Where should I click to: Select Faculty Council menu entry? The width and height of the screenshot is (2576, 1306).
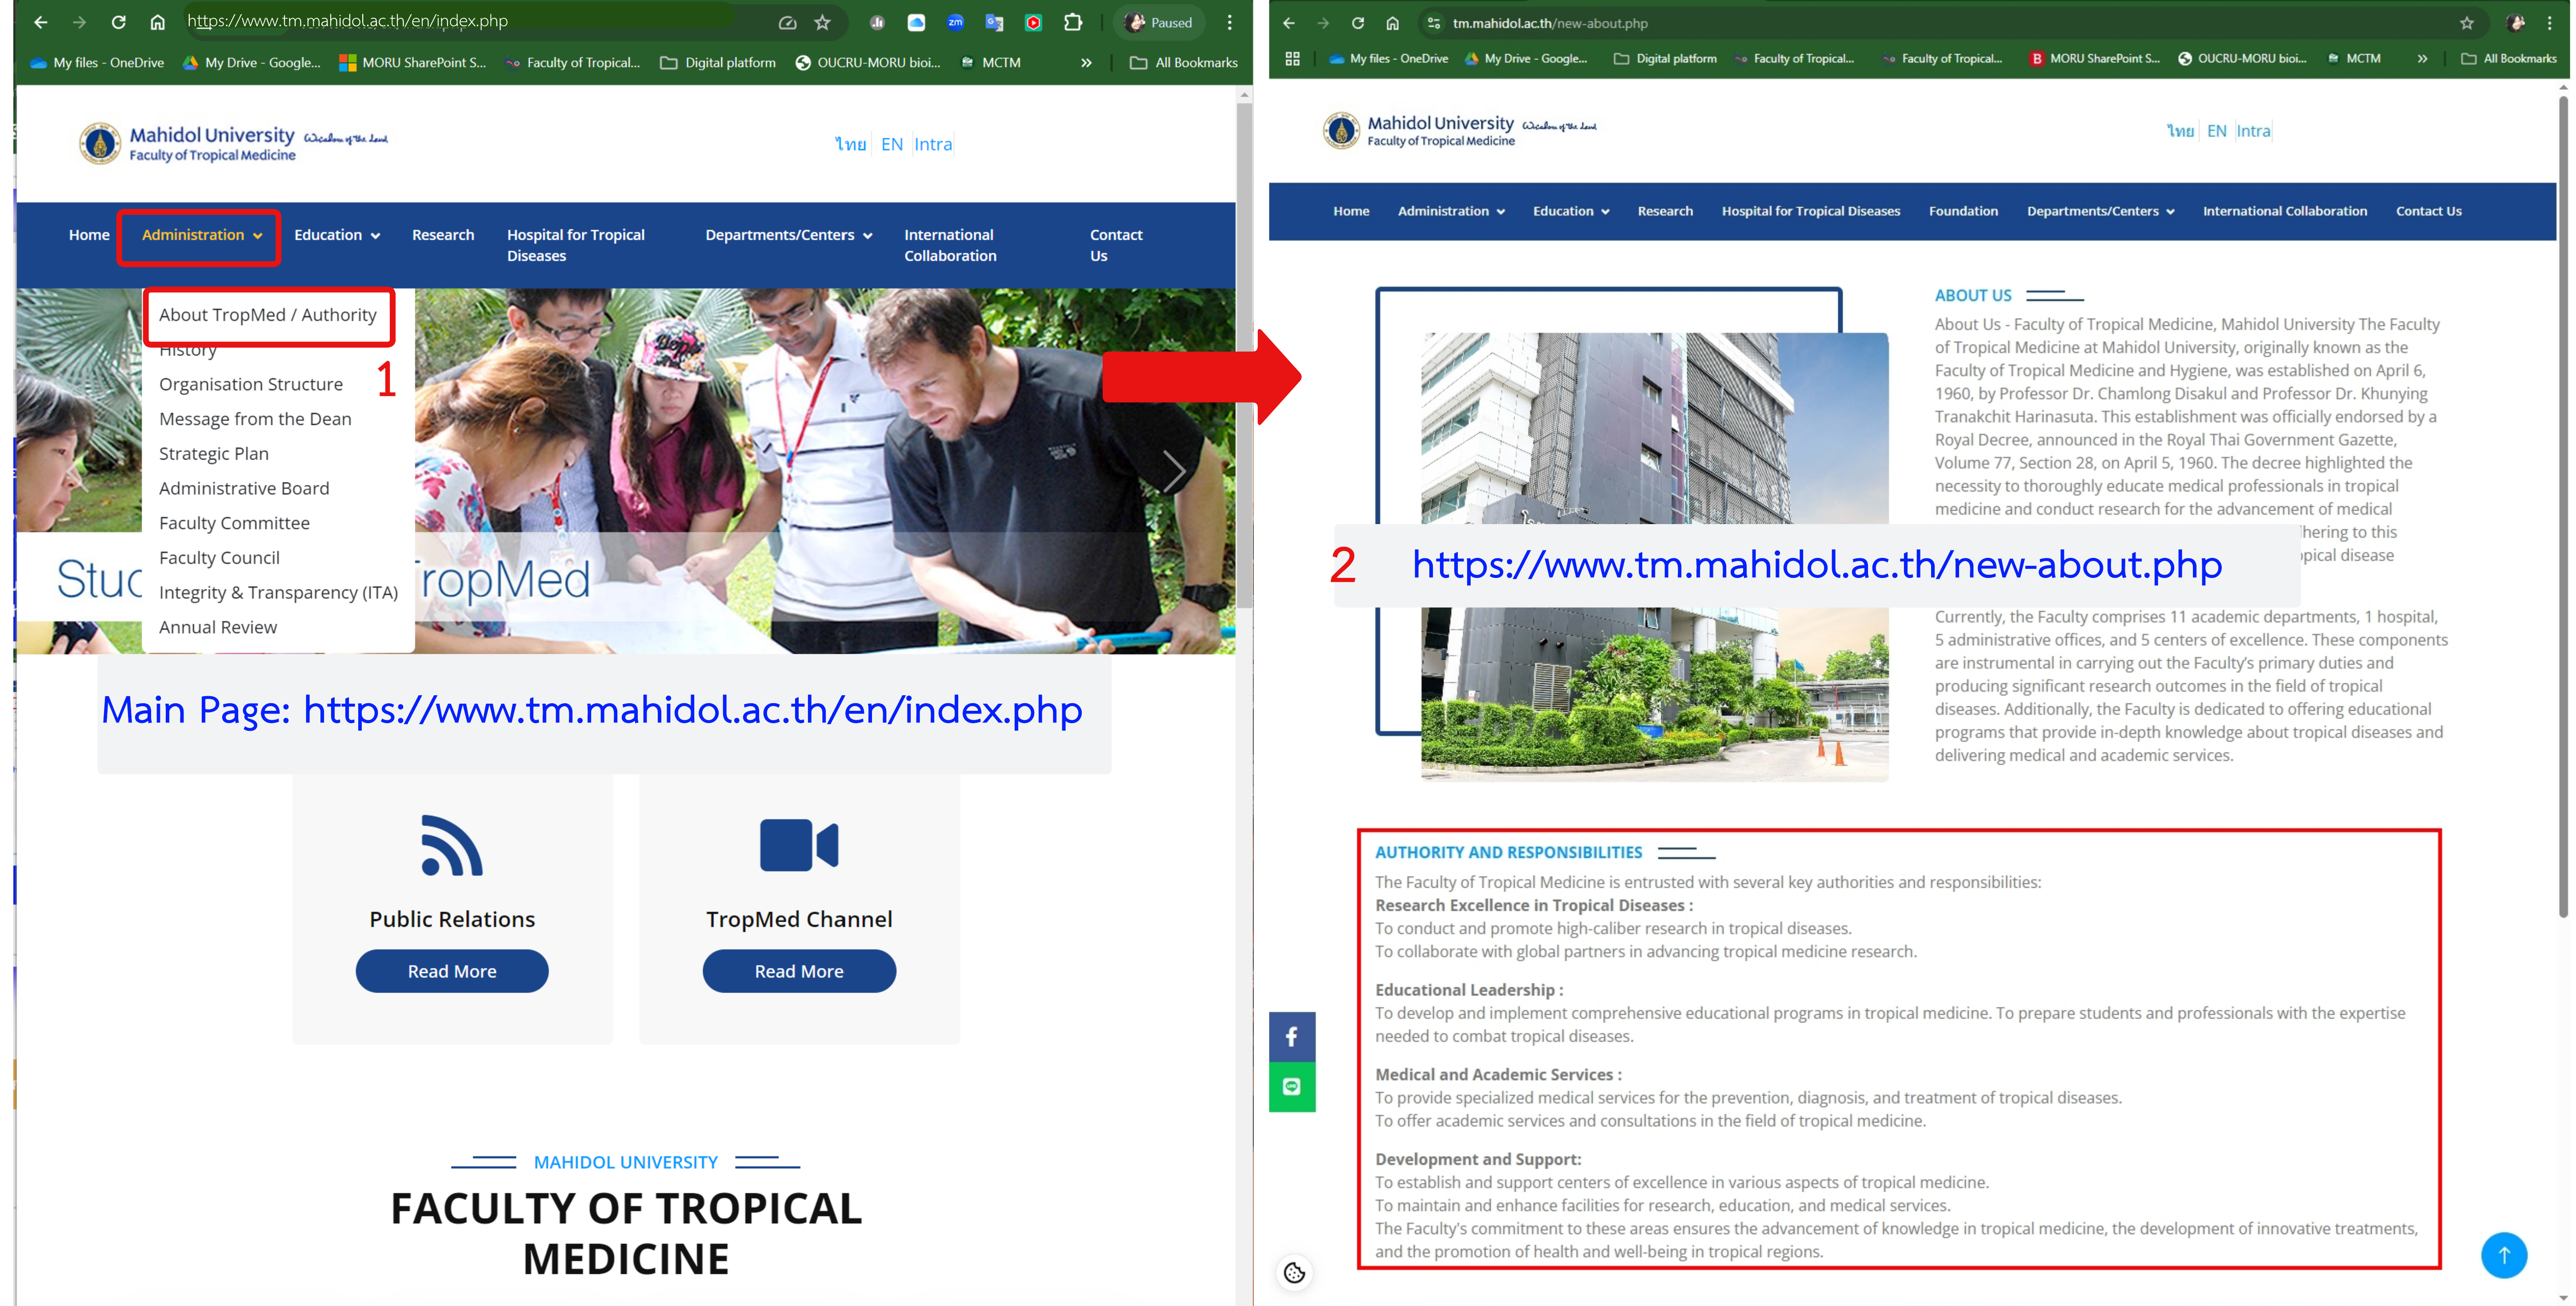[219, 557]
